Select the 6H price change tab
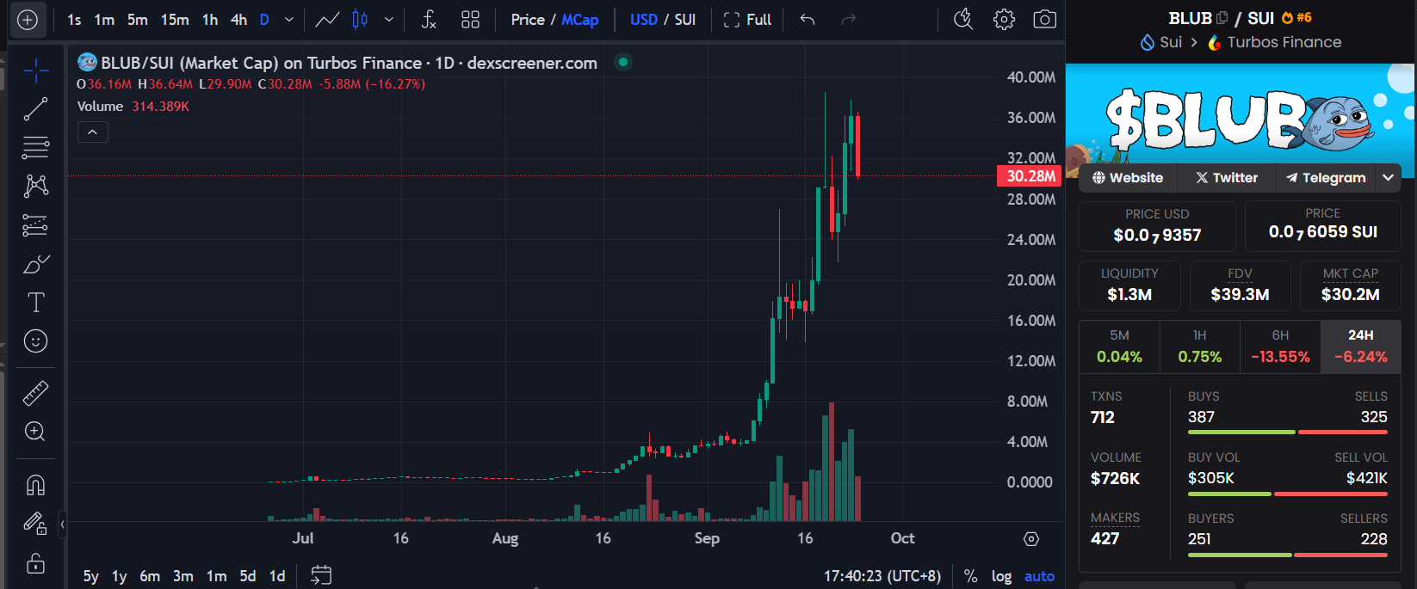 1280,347
